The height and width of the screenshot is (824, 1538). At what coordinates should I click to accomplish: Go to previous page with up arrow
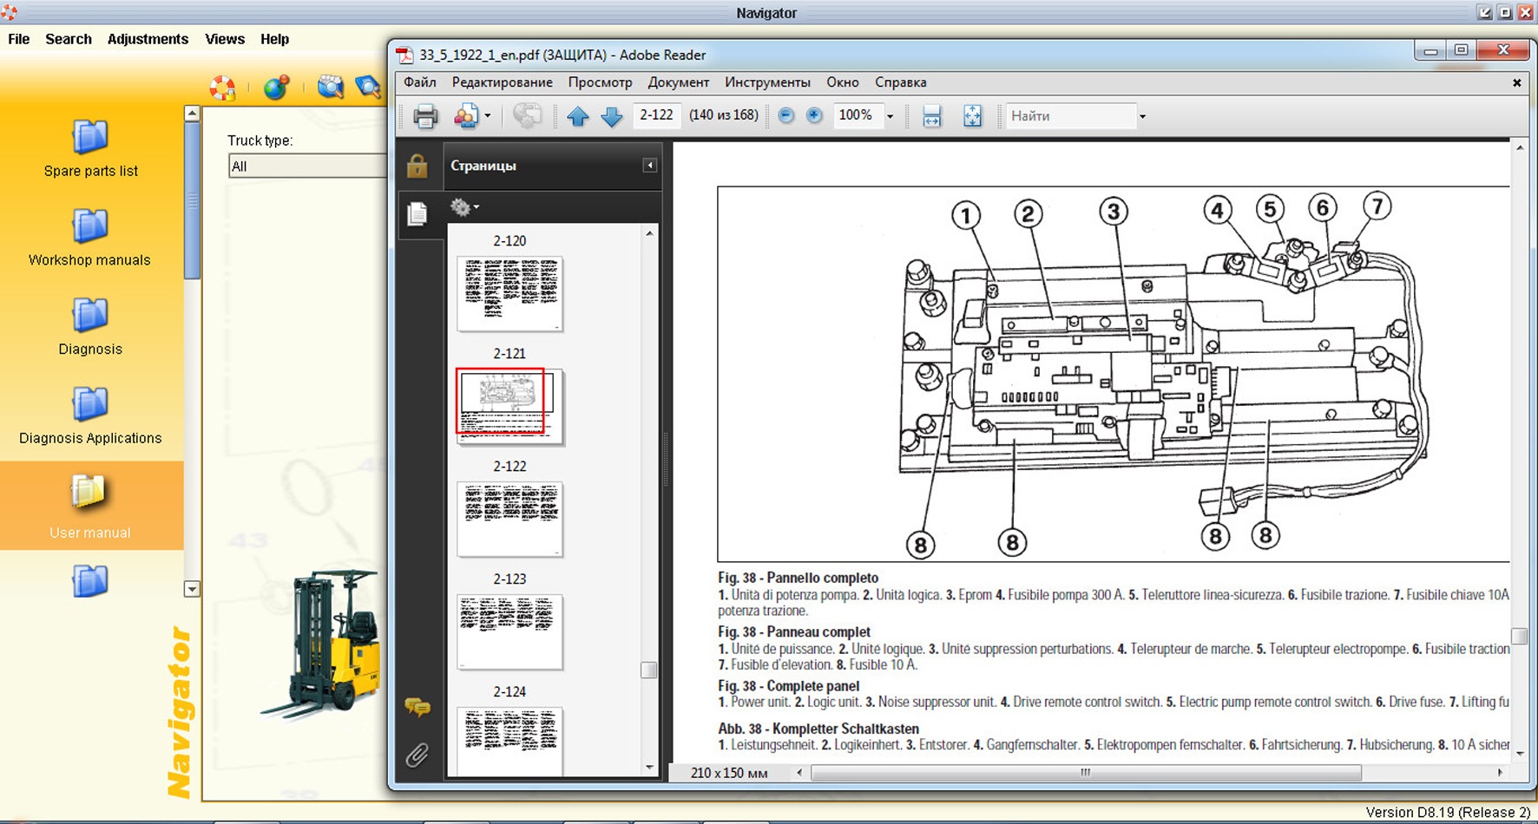[x=578, y=115]
